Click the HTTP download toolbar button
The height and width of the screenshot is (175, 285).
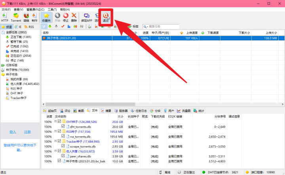[4, 17]
